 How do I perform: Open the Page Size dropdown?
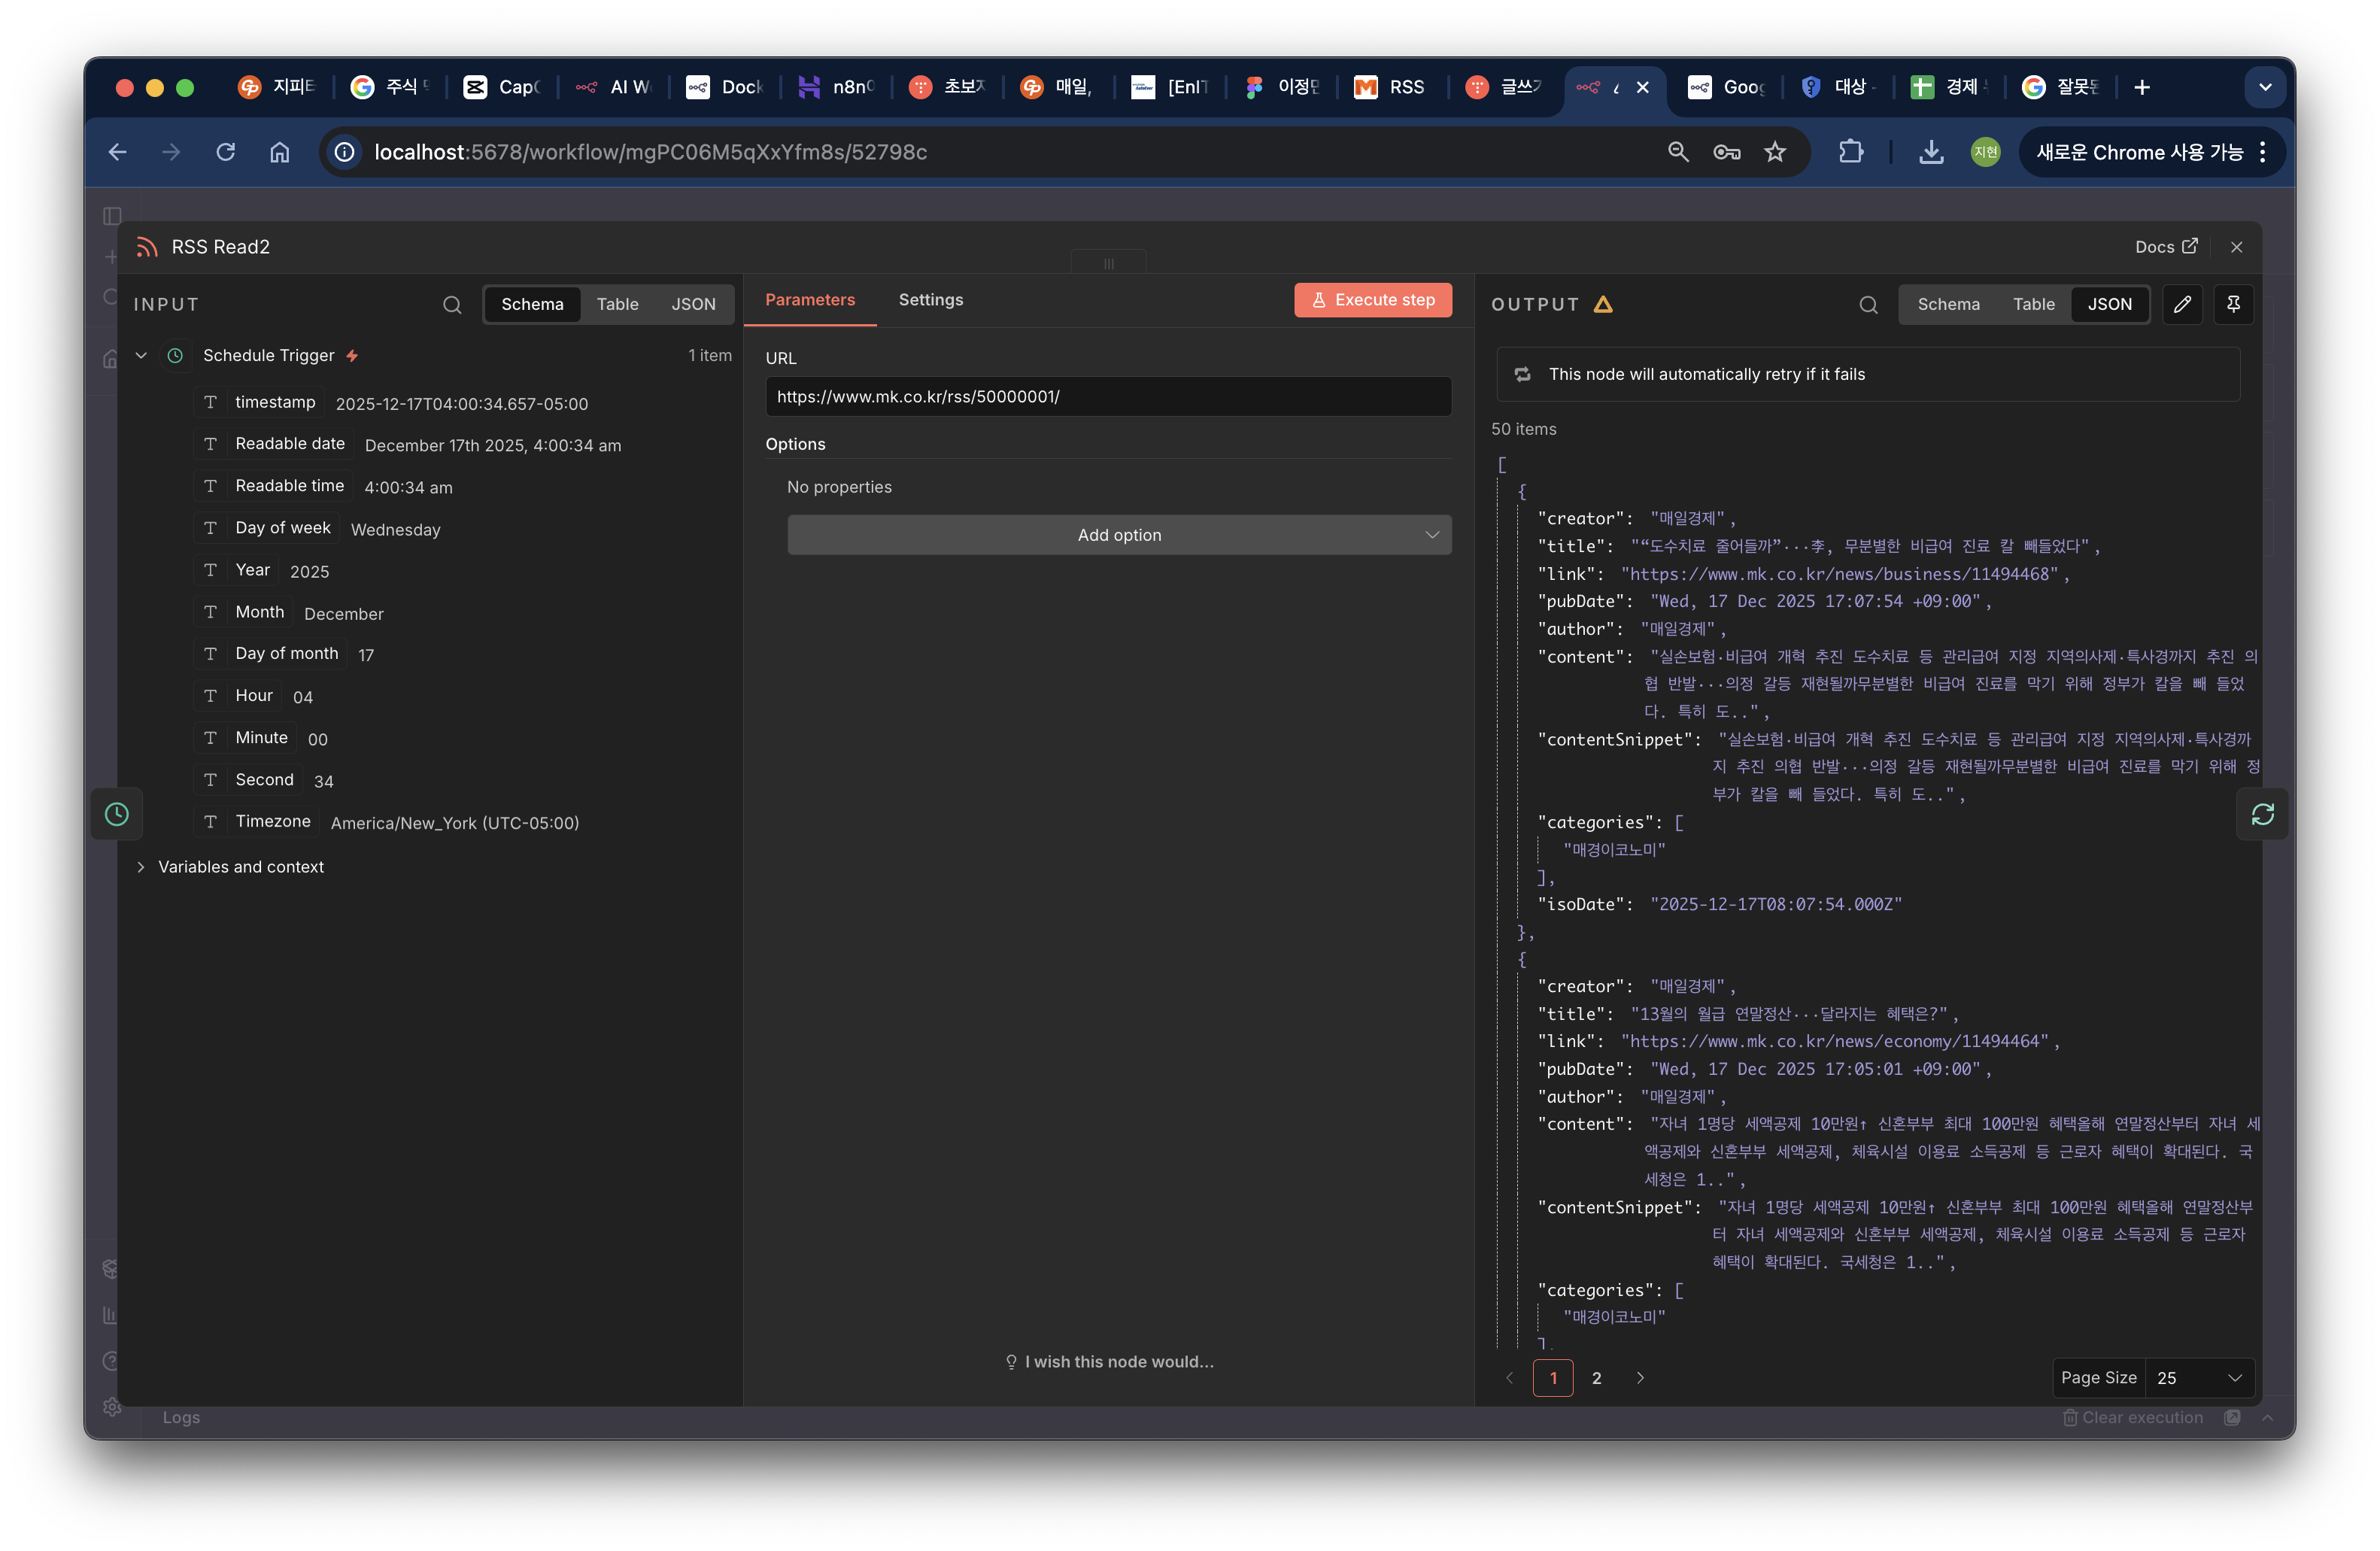tap(2199, 1377)
